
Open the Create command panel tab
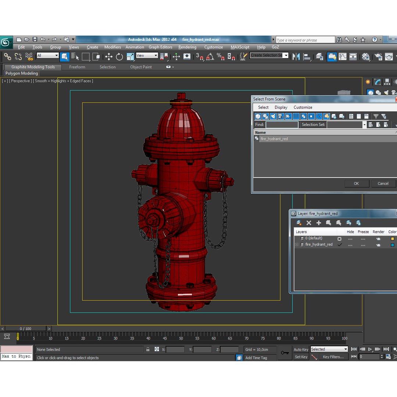click(x=368, y=82)
